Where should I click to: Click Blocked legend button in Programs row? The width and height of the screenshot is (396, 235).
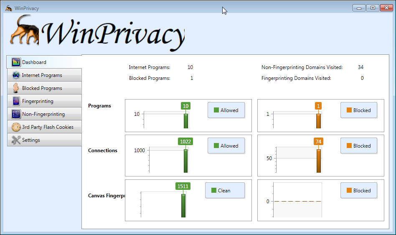pos(359,110)
